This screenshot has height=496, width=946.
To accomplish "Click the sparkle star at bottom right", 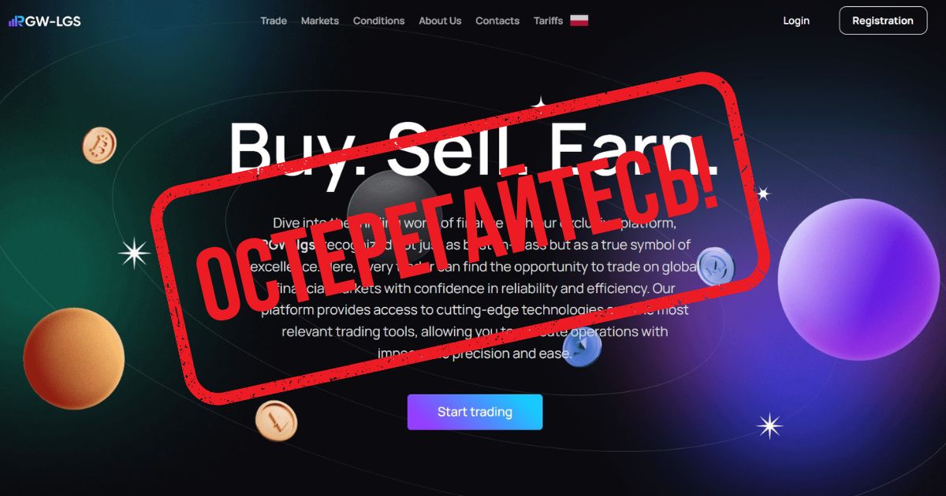I will click(x=769, y=426).
